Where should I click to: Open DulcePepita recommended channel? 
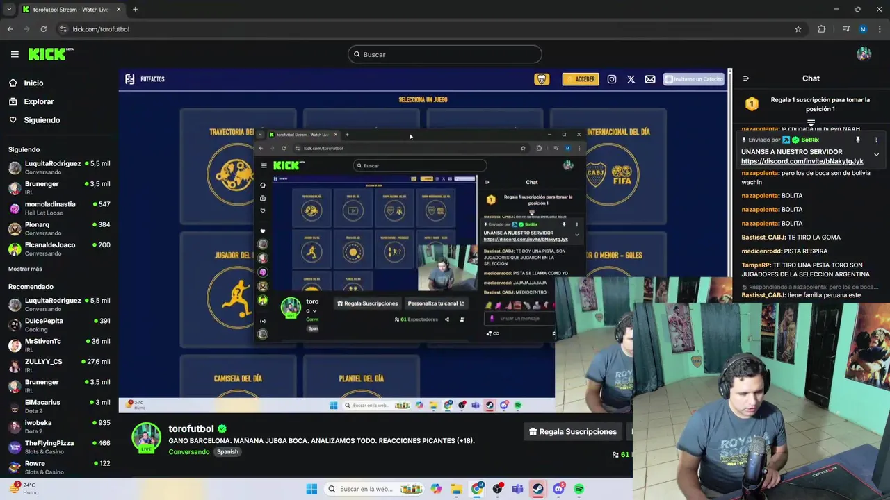click(60, 325)
